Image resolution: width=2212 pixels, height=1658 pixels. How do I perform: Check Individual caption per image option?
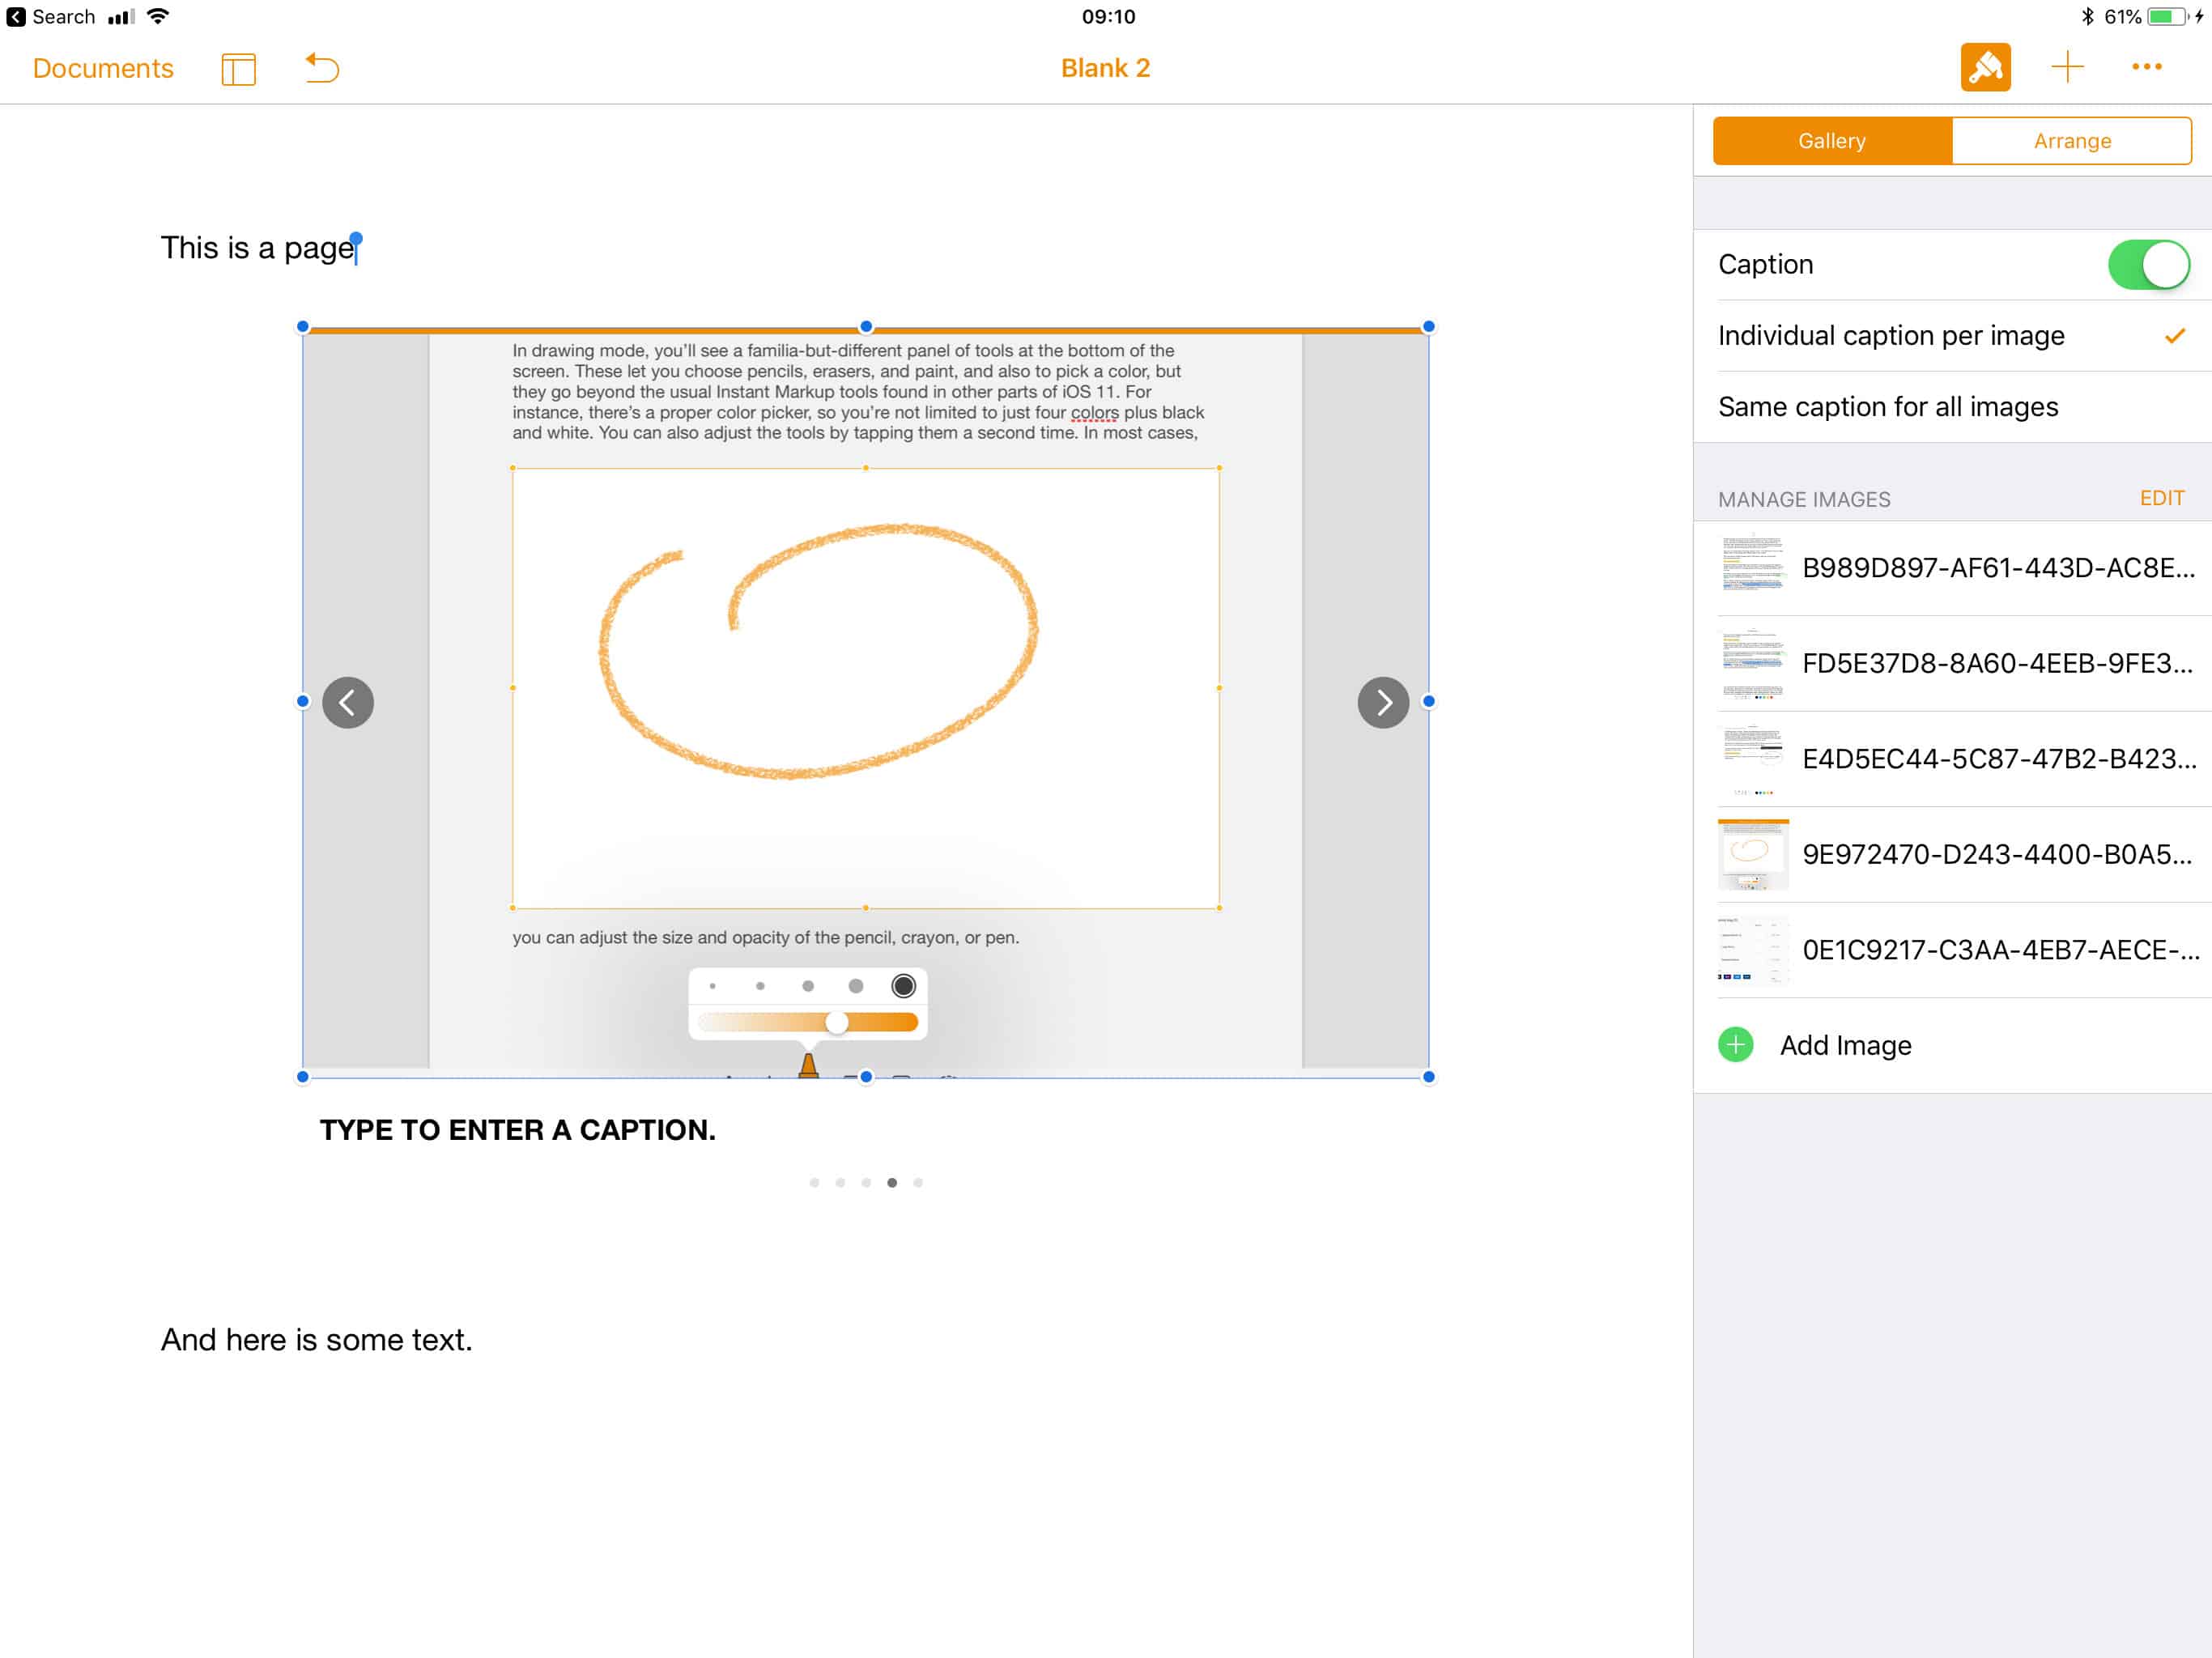[x=1890, y=336]
